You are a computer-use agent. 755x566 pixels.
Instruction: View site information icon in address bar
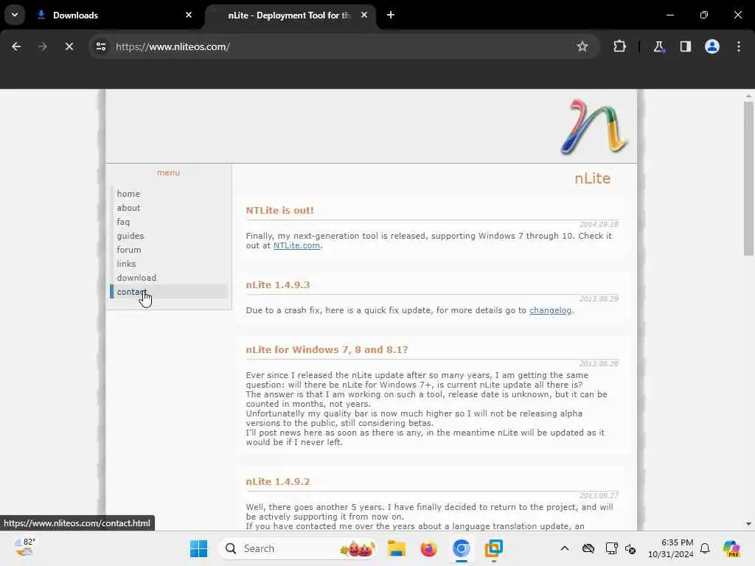tap(100, 46)
